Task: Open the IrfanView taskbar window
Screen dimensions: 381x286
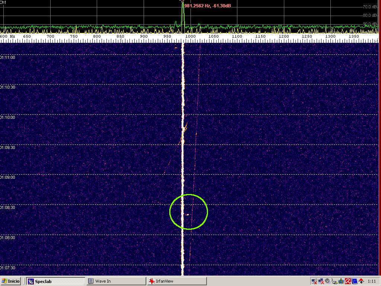Action: coord(177,281)
